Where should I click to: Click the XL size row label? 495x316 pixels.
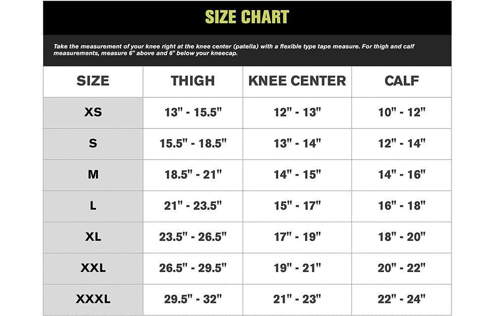93,237
